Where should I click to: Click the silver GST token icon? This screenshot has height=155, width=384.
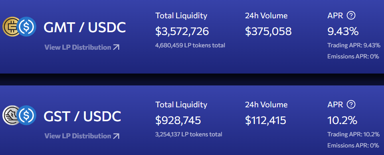10,116
